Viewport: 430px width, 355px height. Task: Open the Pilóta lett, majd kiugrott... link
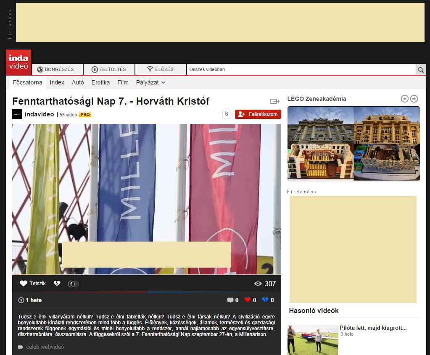(x=373, y=328)
